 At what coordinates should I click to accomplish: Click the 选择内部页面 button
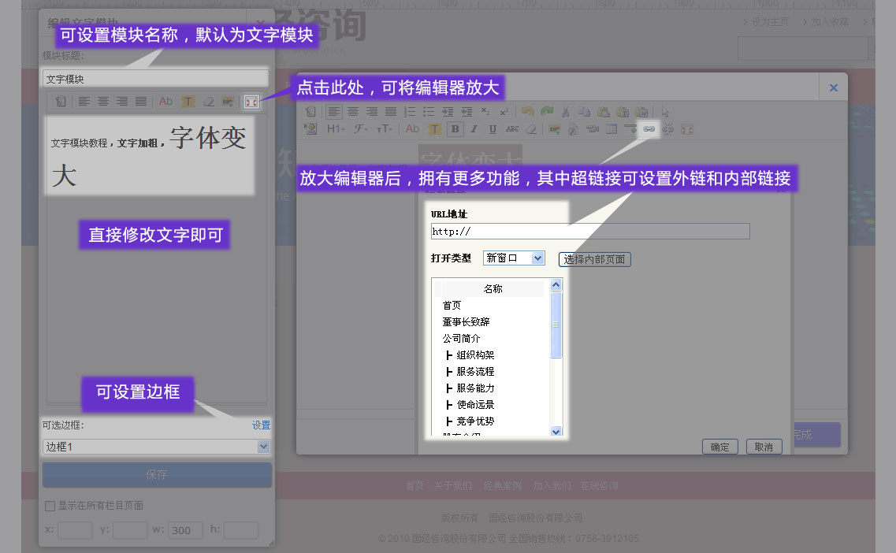(595, 259)
